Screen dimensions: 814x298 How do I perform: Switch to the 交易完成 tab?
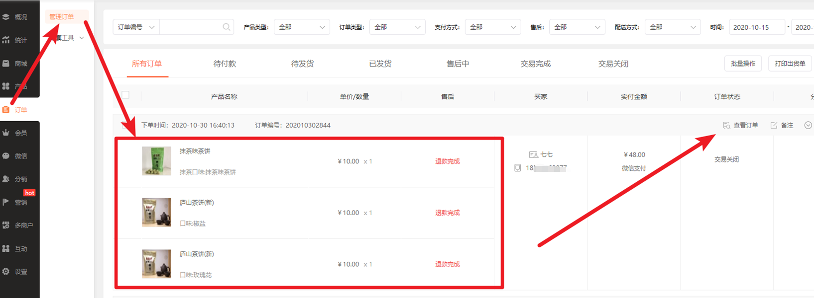click(x=535, y=64)
